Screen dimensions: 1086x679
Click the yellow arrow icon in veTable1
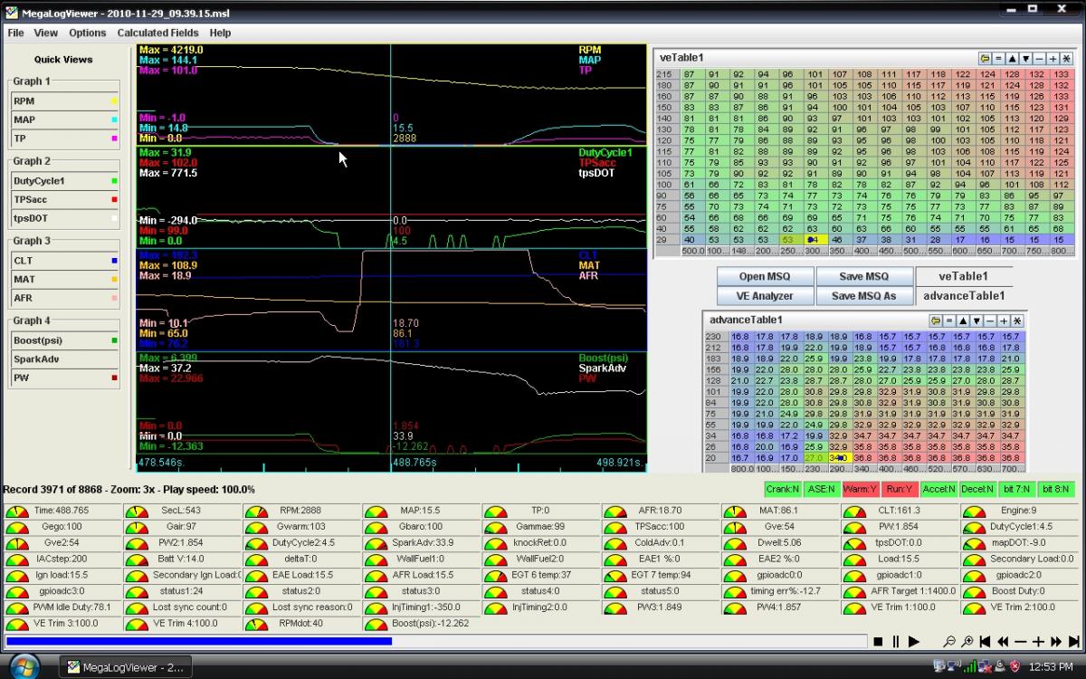pyautogui.click(x=985, y=58)
